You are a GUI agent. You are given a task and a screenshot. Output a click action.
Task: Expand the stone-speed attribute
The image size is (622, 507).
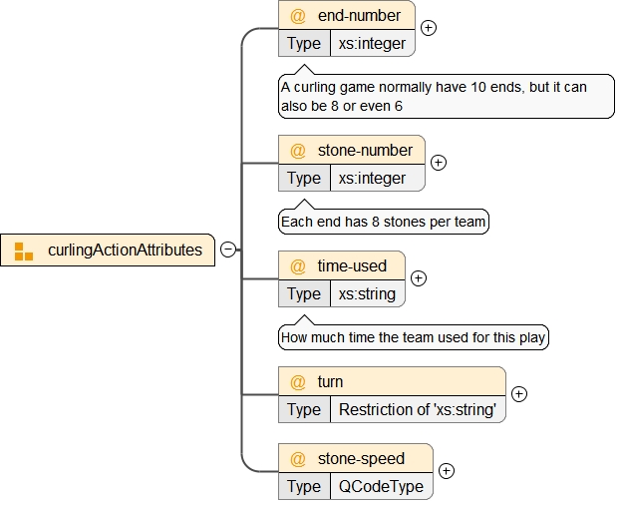447,471
